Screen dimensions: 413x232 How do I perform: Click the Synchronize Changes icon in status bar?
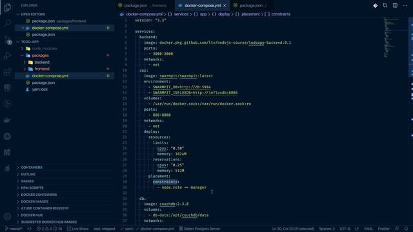tap(29, 229)
